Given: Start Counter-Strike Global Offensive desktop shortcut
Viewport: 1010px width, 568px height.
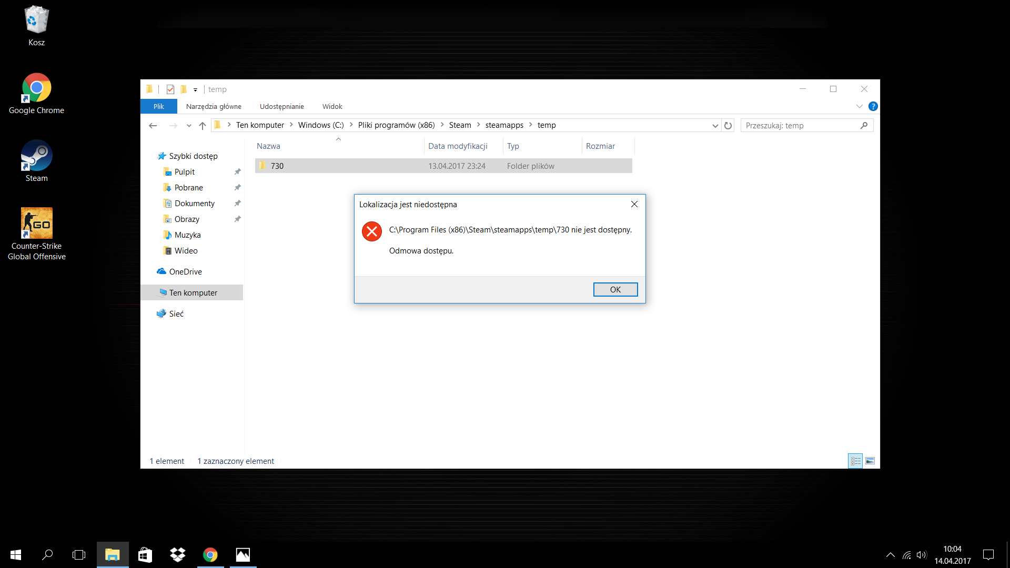Looking at the screenshot, I should (36, 234).
